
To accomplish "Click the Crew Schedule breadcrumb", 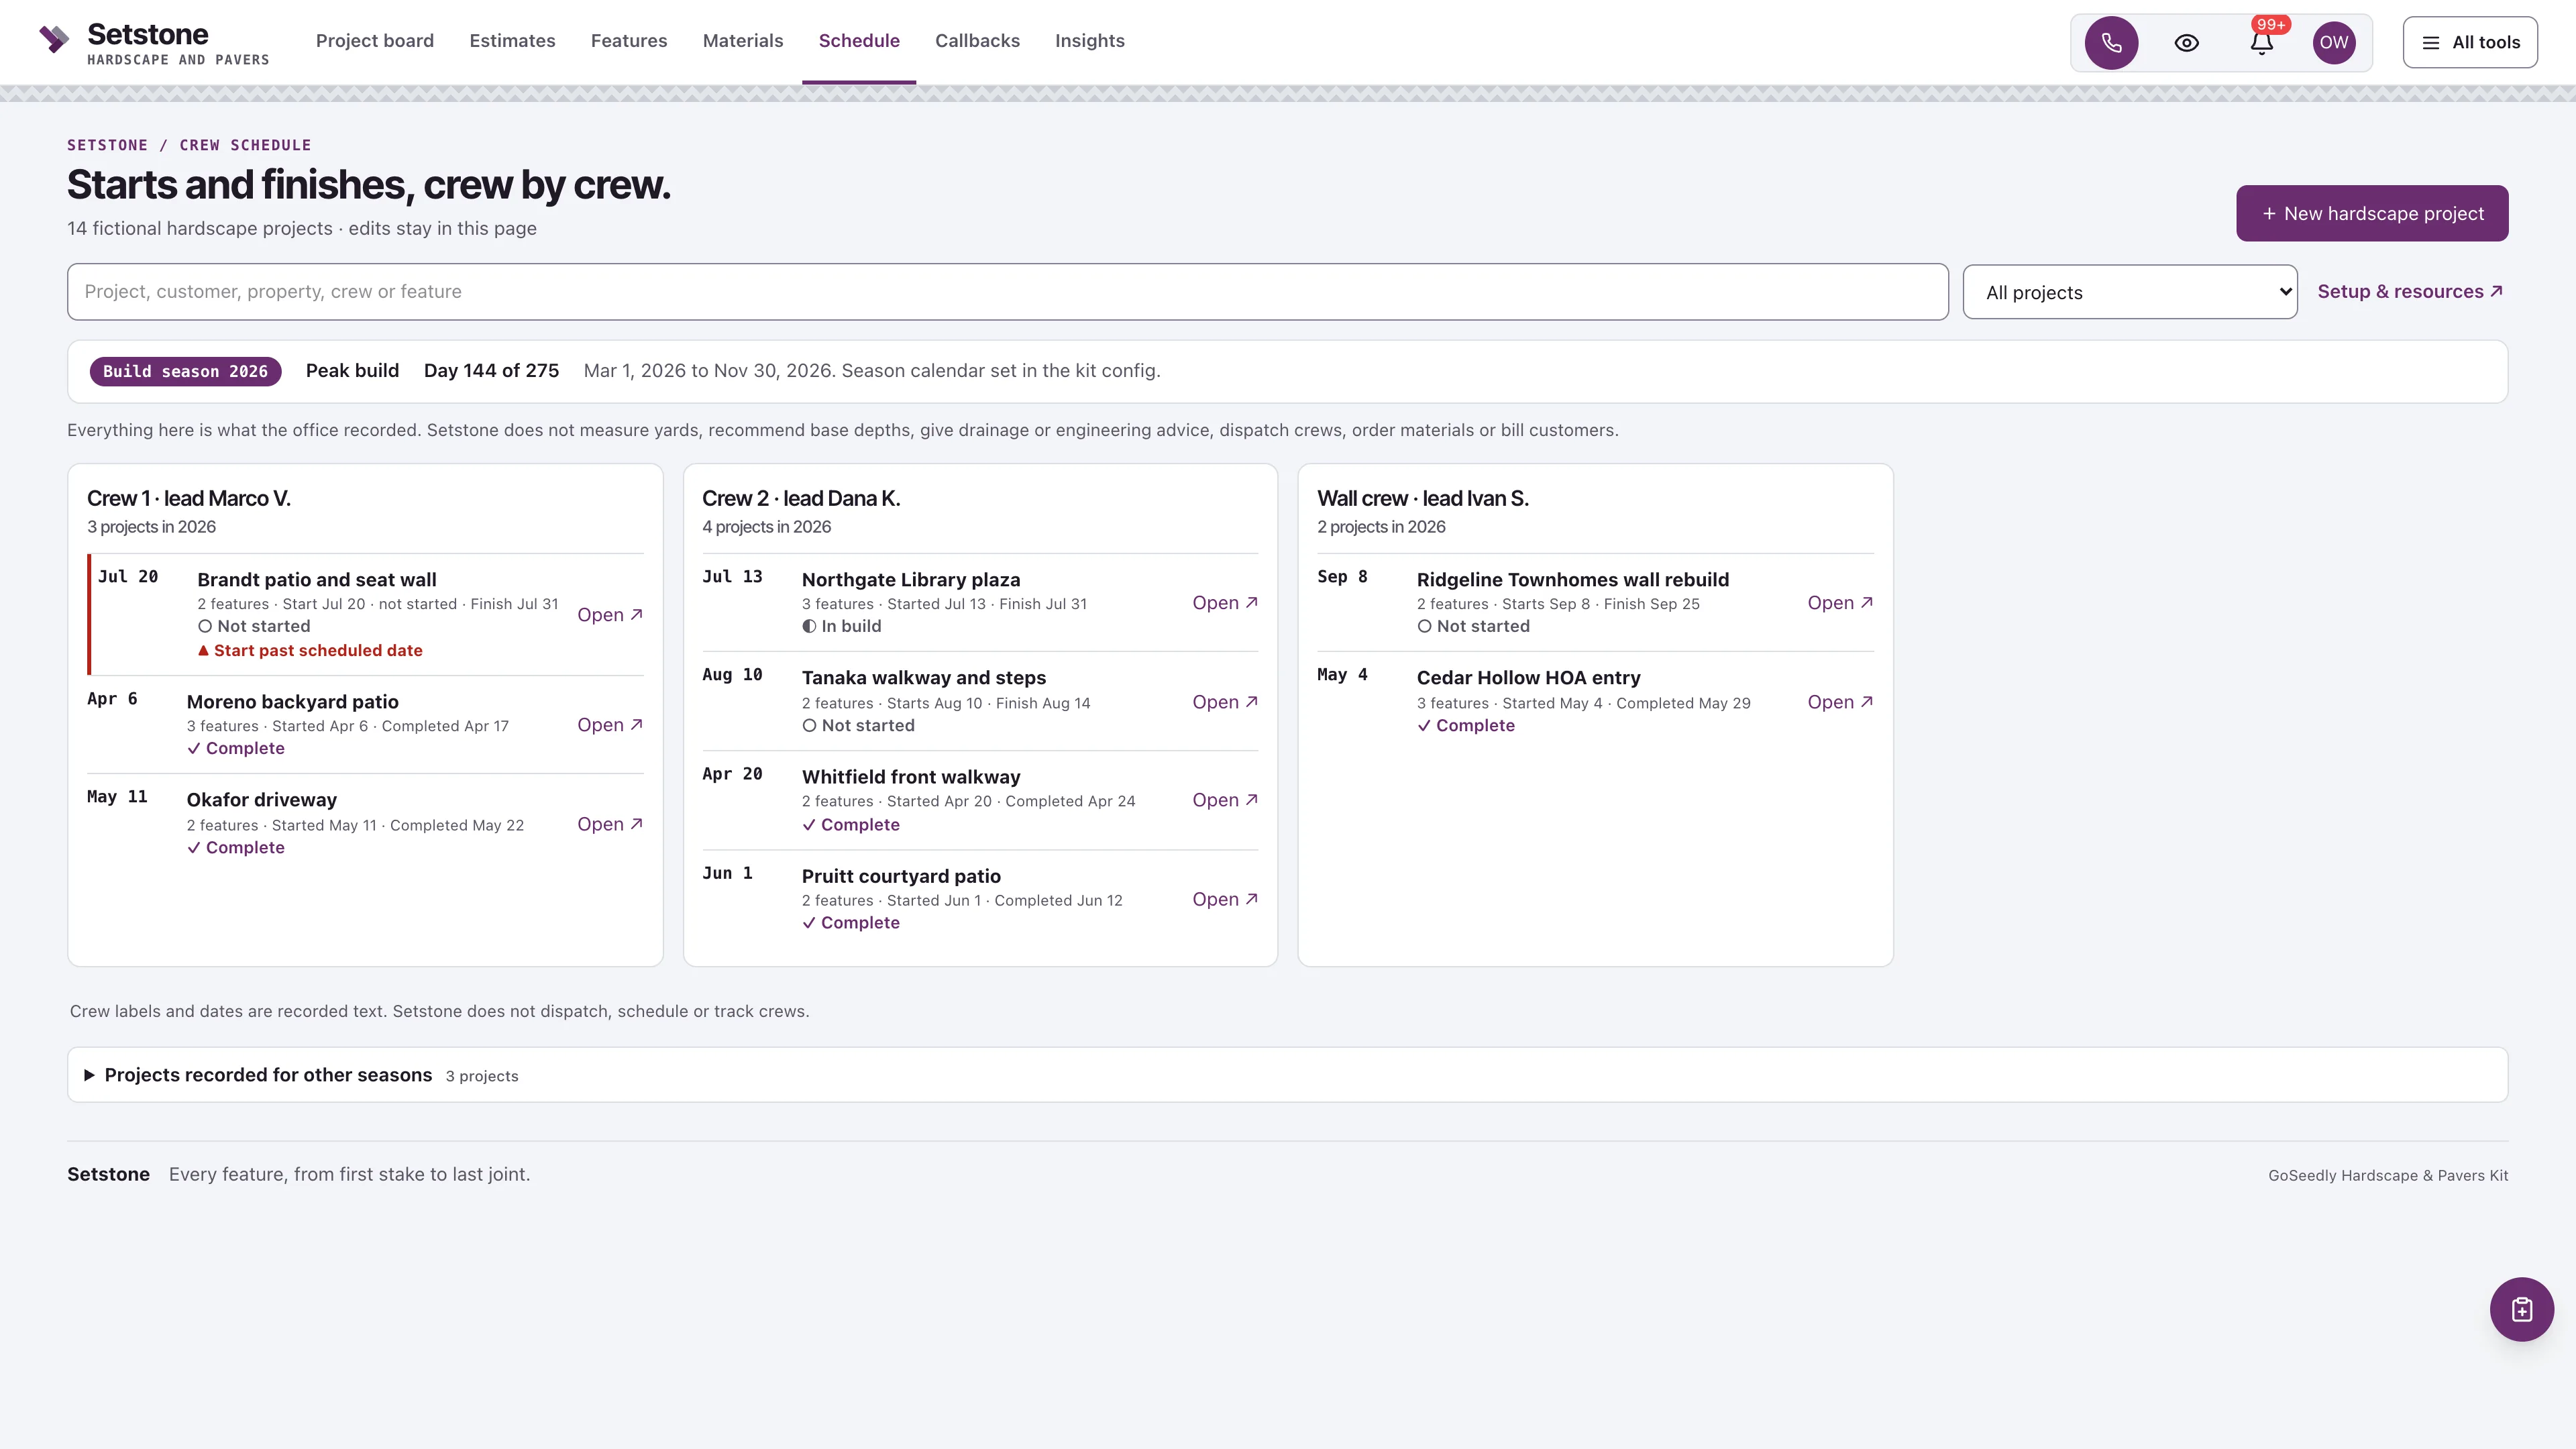I will click(x=245, y=145).
